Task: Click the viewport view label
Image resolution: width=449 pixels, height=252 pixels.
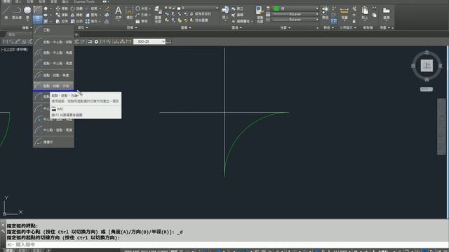Action: (x=14, y=50)
